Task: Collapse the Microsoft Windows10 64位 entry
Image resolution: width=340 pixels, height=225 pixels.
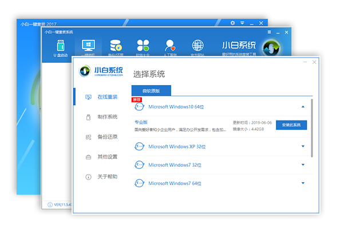Action: click(303, 107)
